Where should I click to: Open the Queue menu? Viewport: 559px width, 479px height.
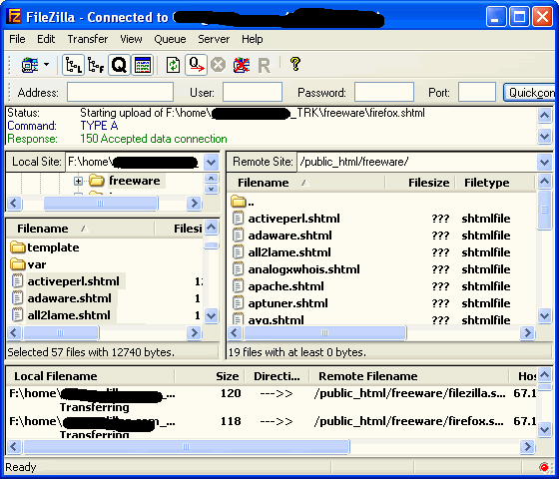click(x=170, y=39)
